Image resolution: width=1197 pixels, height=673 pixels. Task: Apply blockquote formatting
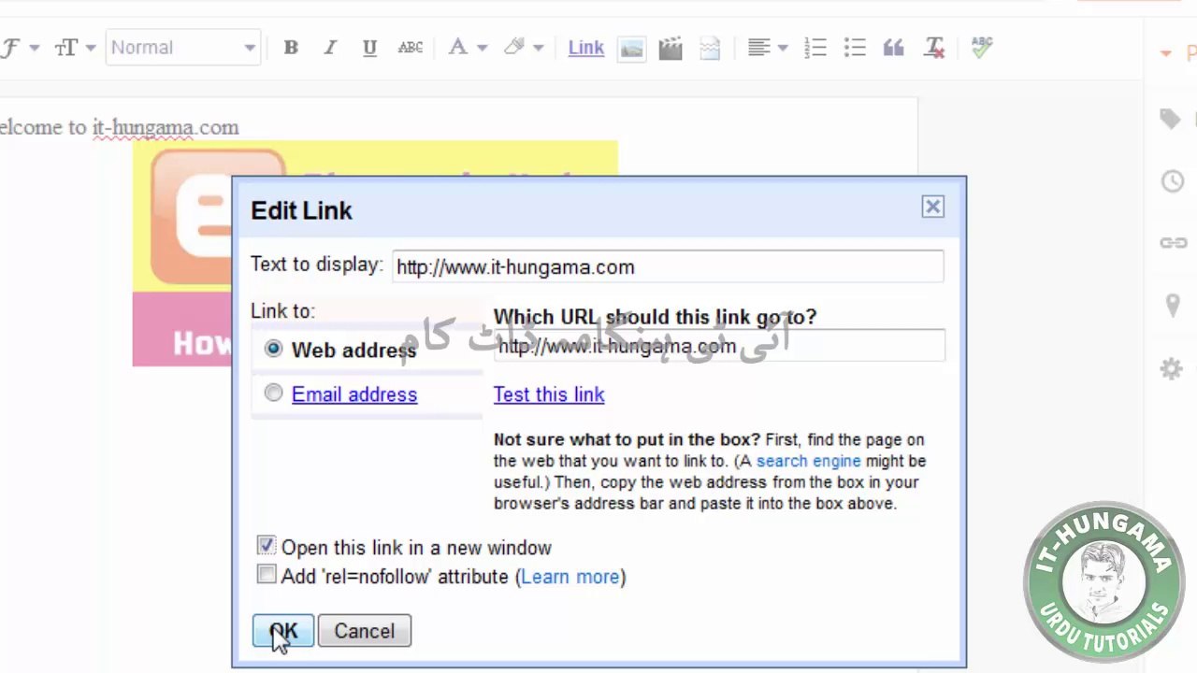pyautogui.click(x=893, y=48)
